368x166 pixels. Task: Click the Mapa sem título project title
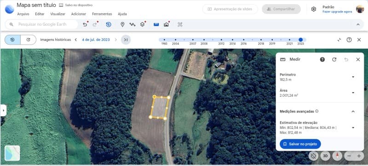tap(36, 5)
